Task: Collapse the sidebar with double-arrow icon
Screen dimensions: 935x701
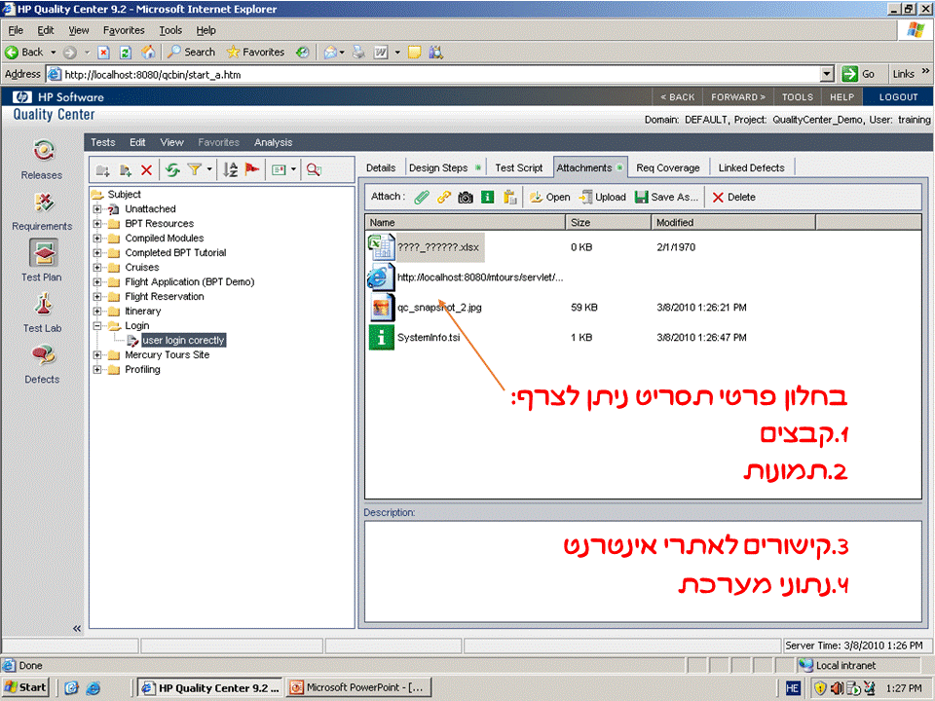Action: click(76, 628)
